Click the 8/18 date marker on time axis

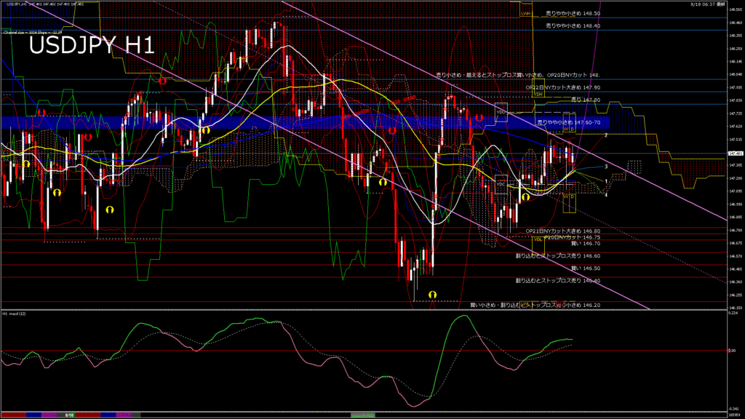69,415
